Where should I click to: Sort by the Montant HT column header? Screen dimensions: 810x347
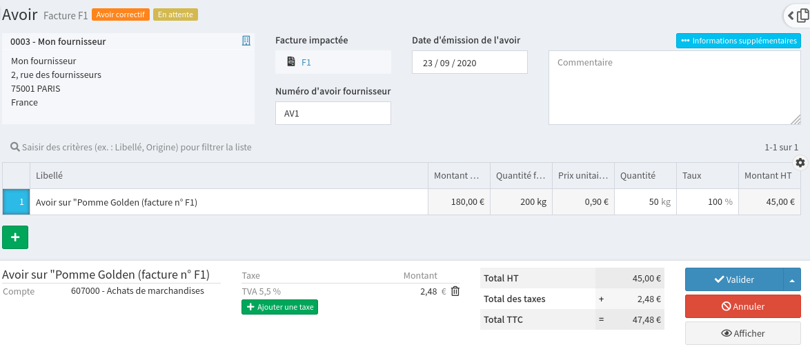[x=768, y=176]
